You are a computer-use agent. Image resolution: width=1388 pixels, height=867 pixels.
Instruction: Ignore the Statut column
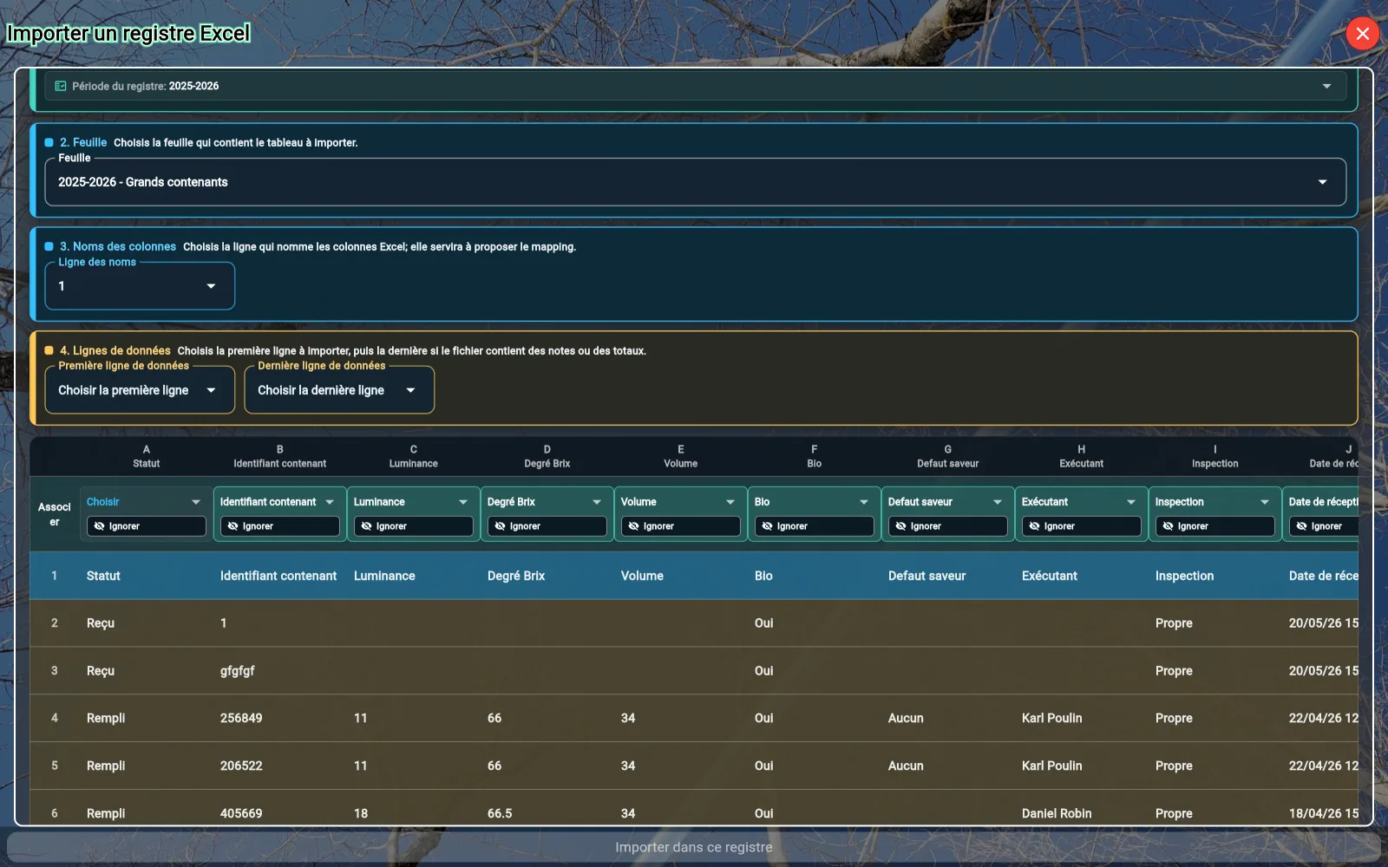click(x=147, y=526)
